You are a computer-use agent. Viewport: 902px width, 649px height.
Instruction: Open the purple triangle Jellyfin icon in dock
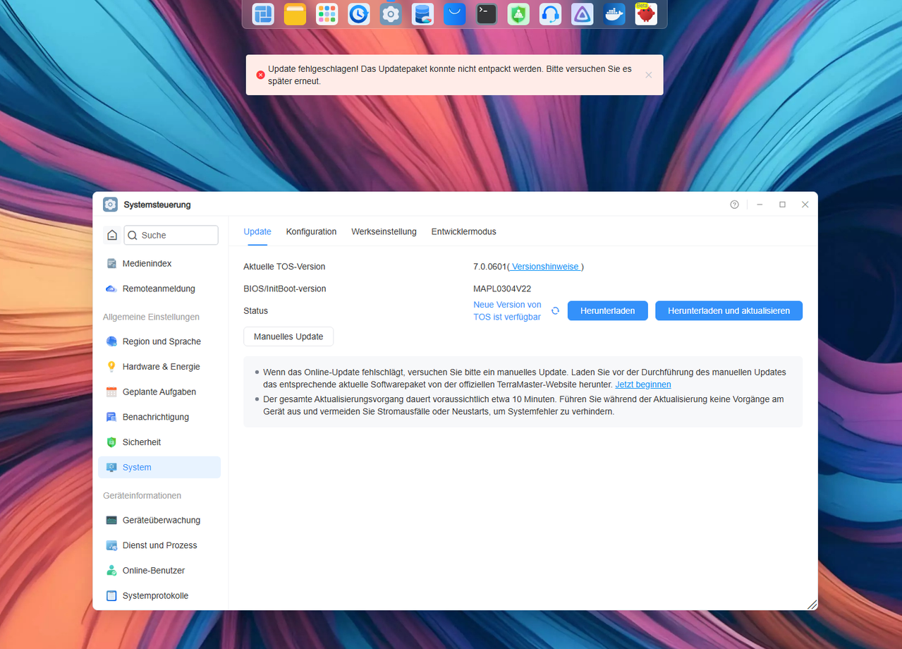coord(583,14)
